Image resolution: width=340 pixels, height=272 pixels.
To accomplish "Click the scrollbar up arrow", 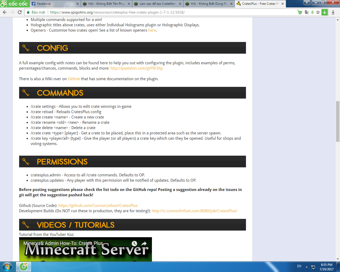I will pos(338,20).
